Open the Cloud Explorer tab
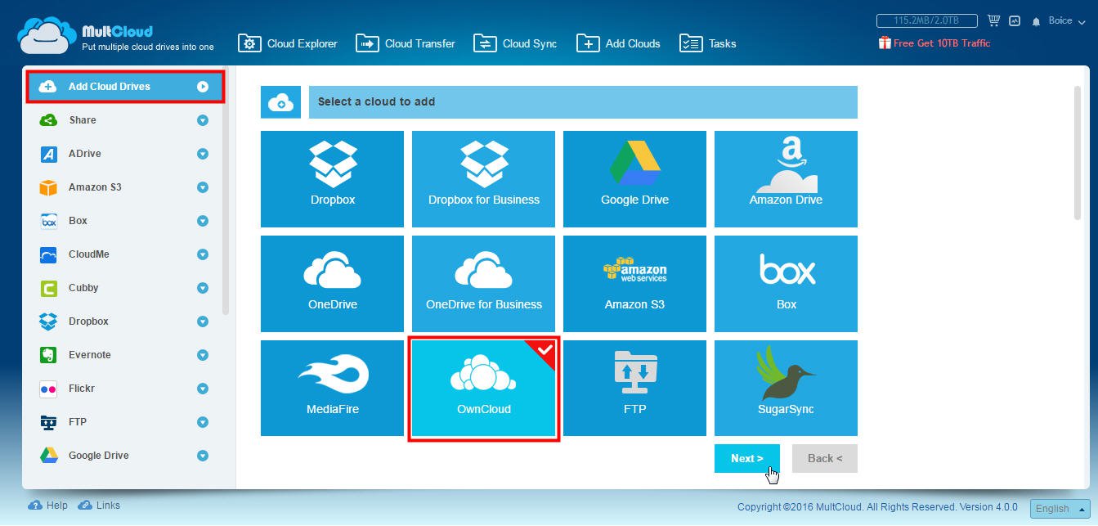The image size is (1098, 526). coord(288,43)
